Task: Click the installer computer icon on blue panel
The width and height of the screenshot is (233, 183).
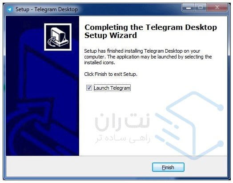Action: point(58,37)
